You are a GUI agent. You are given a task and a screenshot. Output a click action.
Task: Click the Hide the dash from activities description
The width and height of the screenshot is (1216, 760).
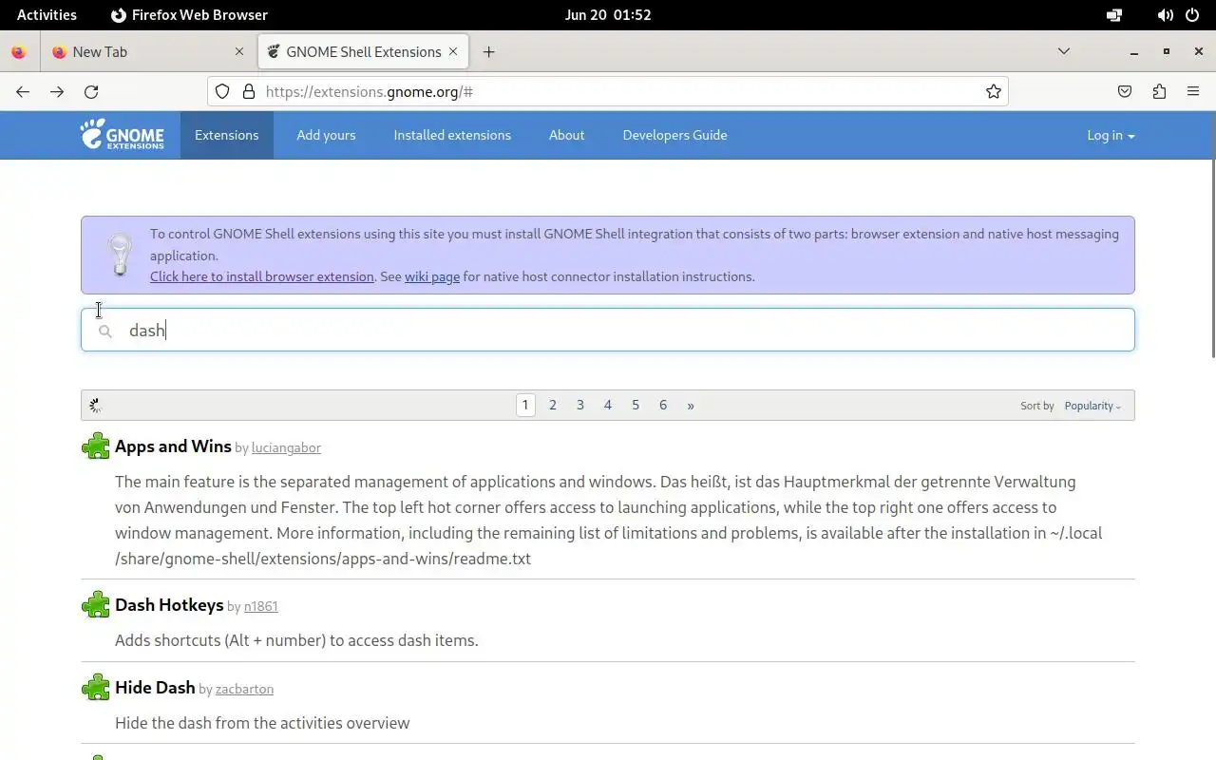click(x=262, y=723)
